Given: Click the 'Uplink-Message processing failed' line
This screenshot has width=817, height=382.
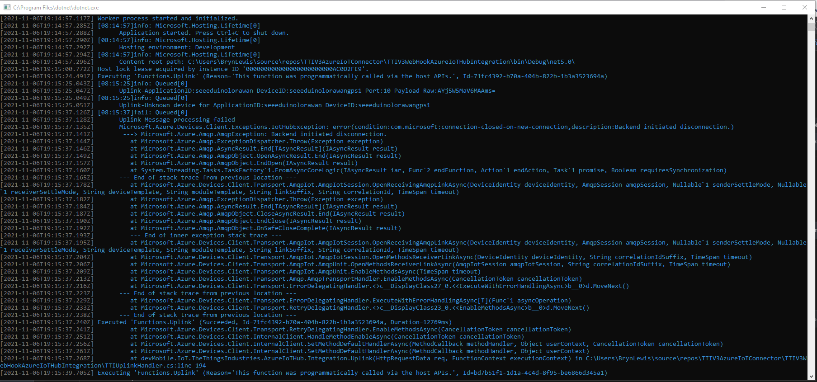Looking at the screenshot, I should [x=177, y=120].
